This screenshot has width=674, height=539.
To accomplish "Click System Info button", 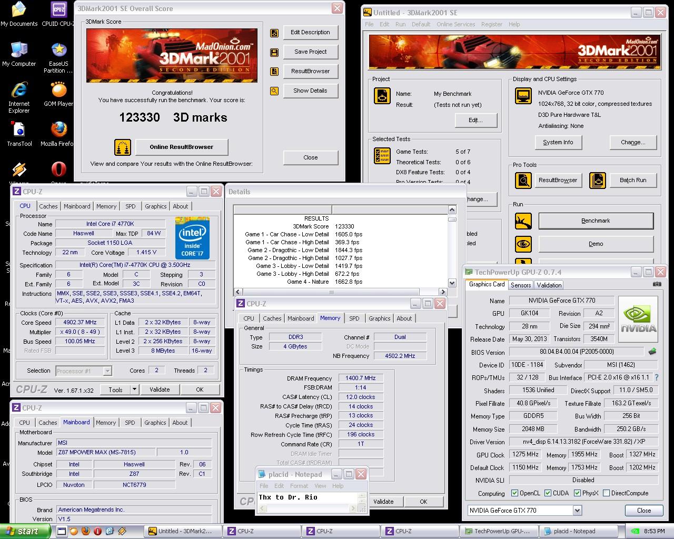I will 558,142.
